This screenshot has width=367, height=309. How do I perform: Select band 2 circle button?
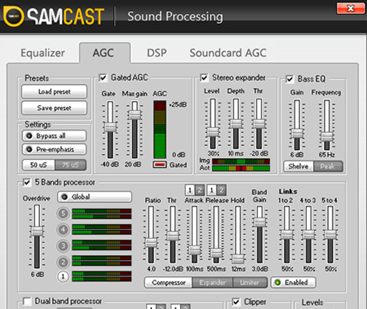click(x=63, y=262)
